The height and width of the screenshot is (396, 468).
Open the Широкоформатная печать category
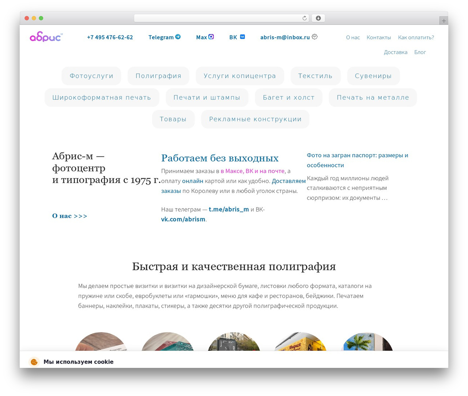point(102,98)
